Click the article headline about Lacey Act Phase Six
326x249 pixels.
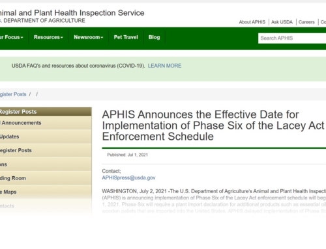pos(213,125)
